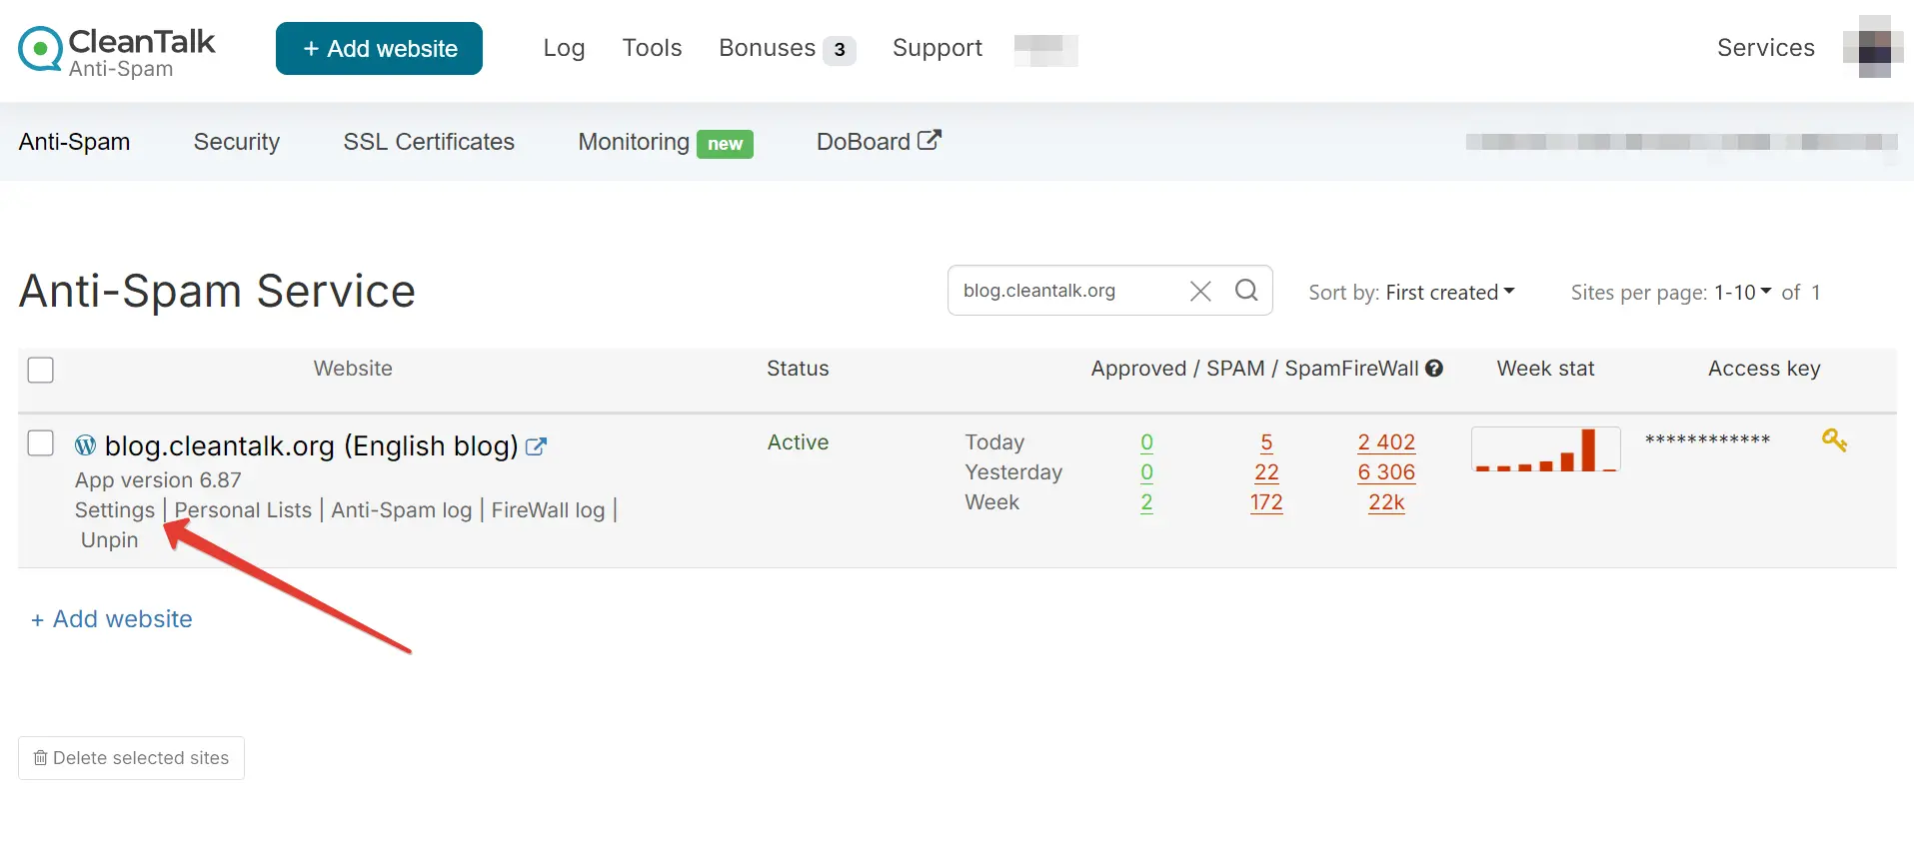
Task: Click Yesterday's approved count 0
Action: click(x=1146, y=472)
